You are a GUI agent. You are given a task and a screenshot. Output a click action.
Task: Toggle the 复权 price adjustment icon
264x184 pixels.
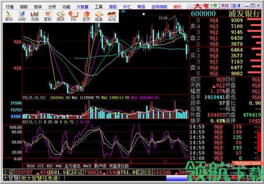point(48,16)
